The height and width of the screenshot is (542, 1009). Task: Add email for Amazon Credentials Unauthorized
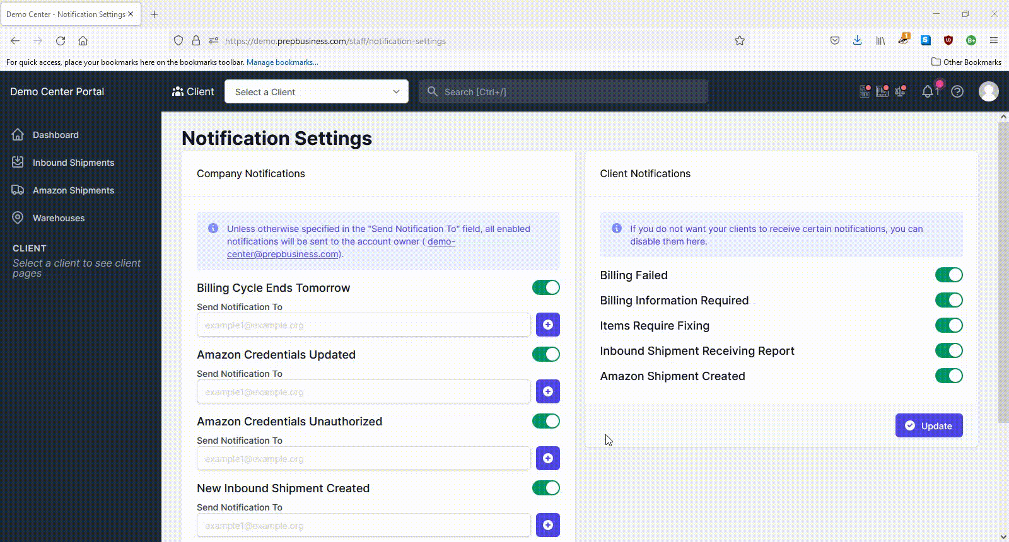(x=548, y=458)
